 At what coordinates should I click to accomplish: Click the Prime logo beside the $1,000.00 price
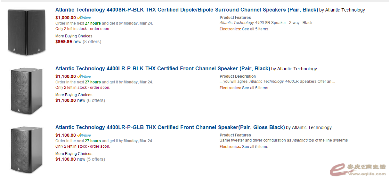[x=84, y=18]
